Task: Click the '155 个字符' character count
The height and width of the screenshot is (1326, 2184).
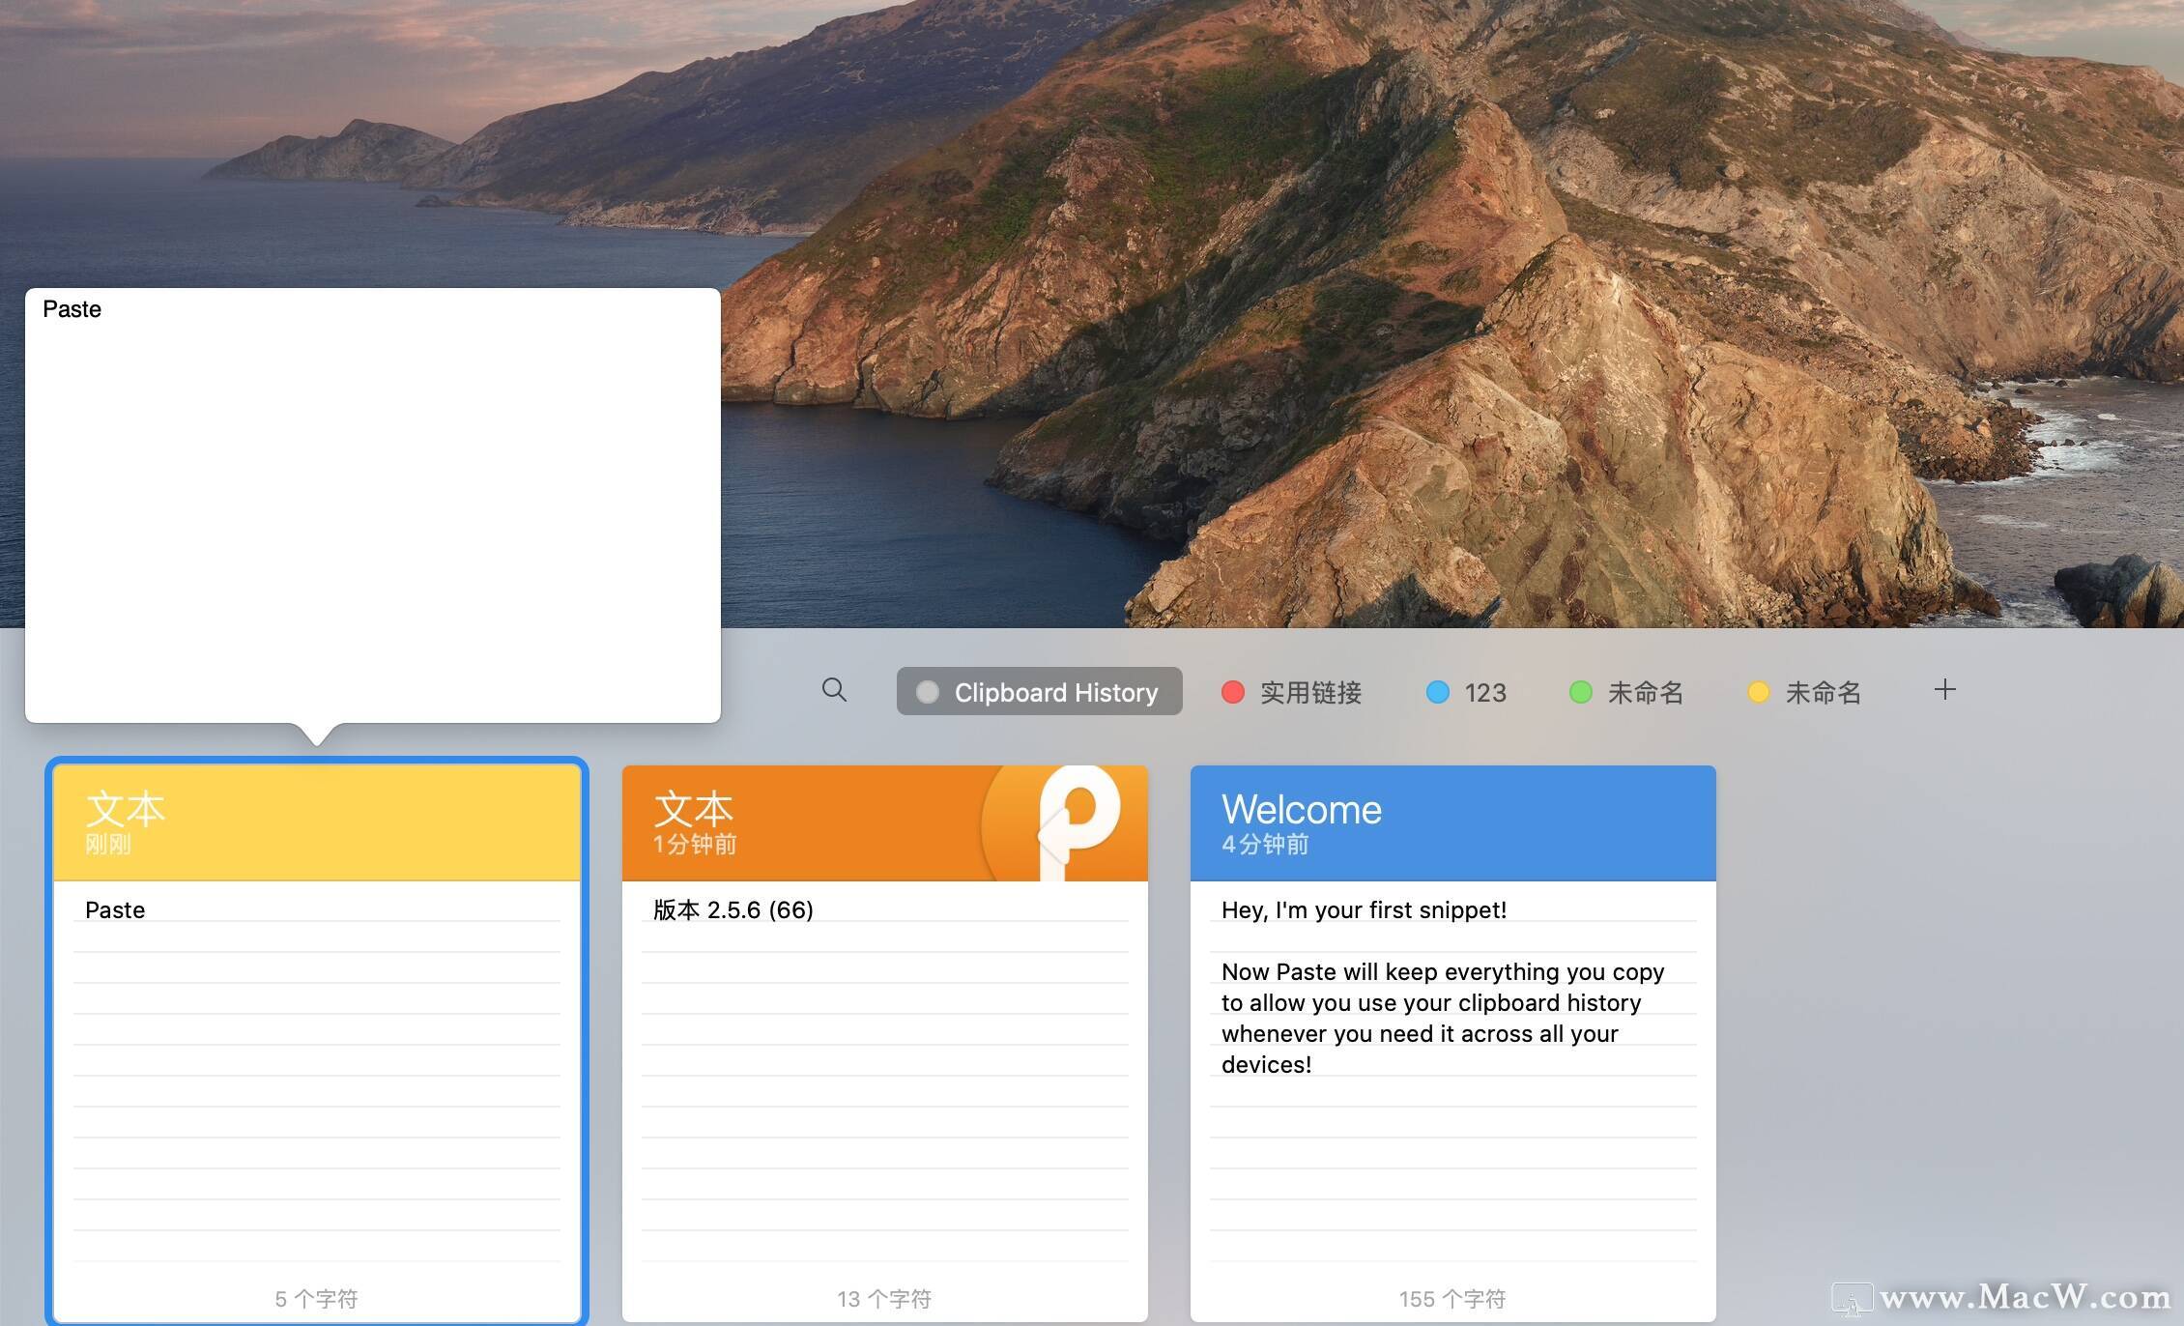Action: (x=1452, y=1299)
